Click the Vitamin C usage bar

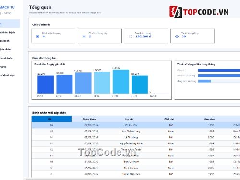219,70
